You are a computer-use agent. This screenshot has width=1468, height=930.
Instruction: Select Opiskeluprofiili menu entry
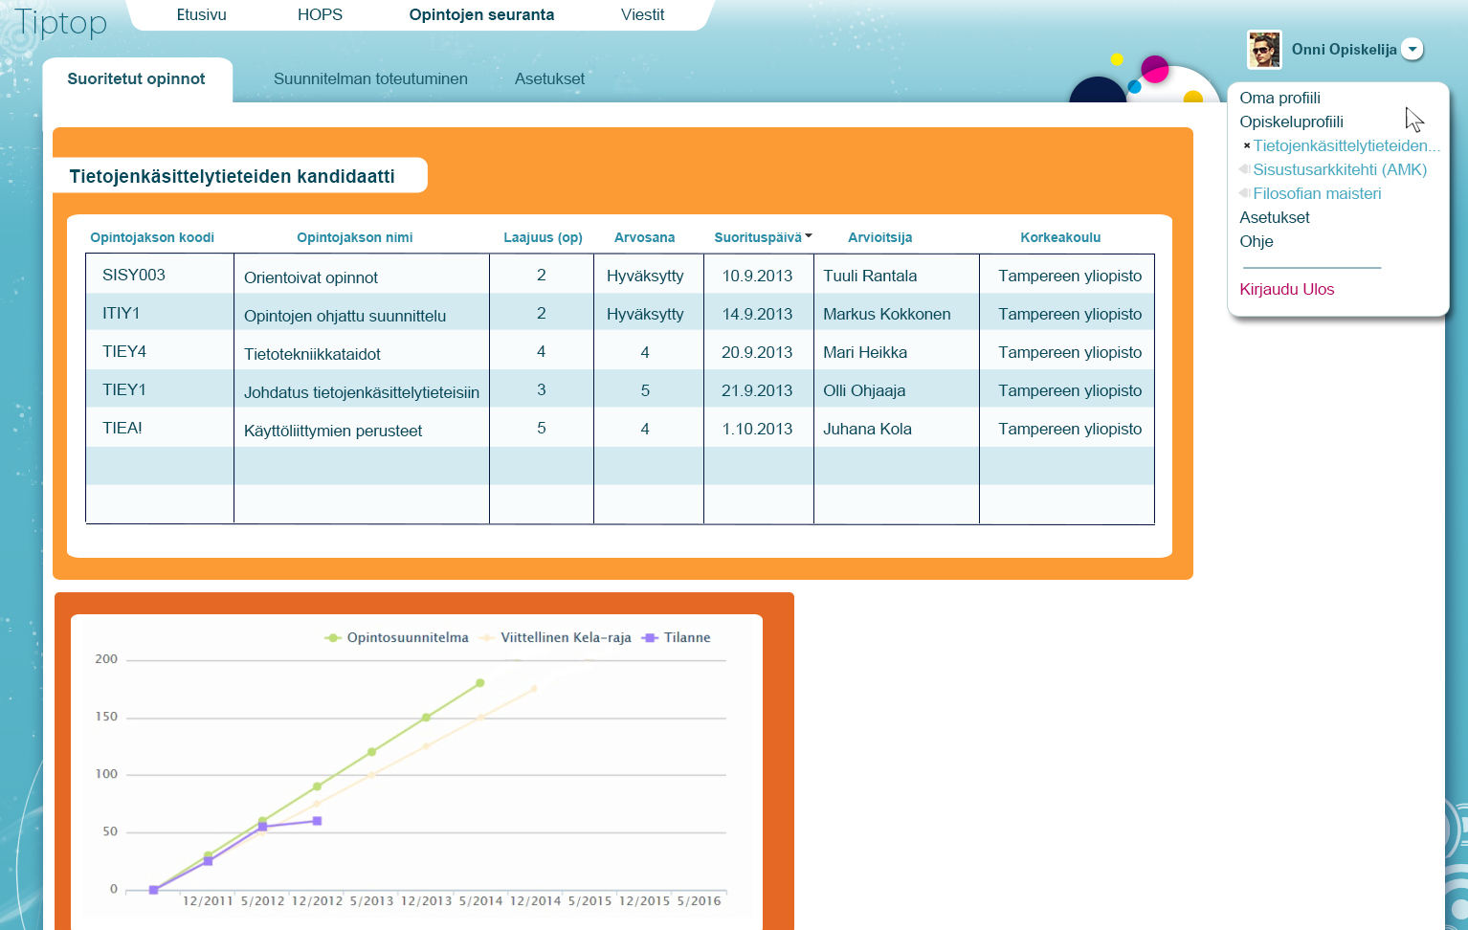[1291, 122]
